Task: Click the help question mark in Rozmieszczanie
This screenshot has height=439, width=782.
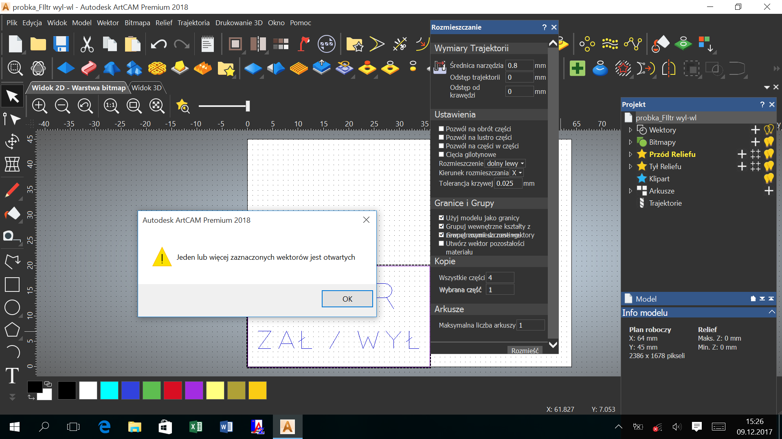Action: click(544, 27)
